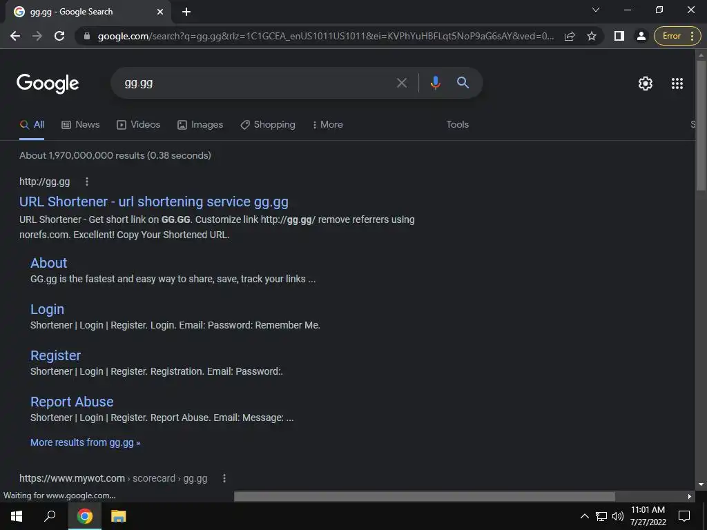The width and height of the screenshot is (707, 530).
Task: Open URL Shortener gg.gg result link
Action: [154, 202]
